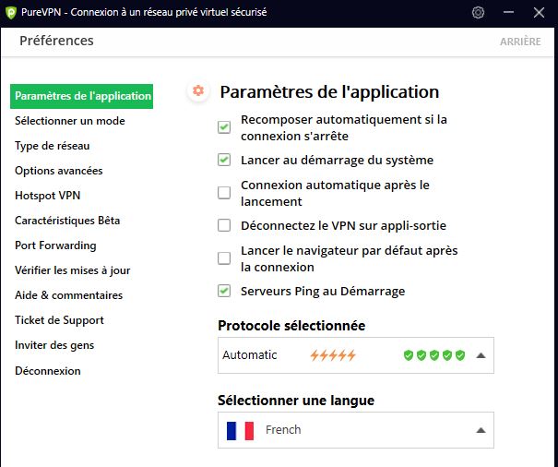Open Port Forwarding section
The image size is (558, 467).
click(x=55, y=245)
